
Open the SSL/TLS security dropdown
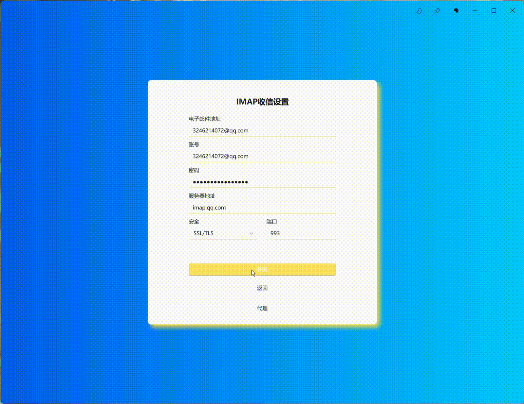pyautogui.click(x=223, y=233)
